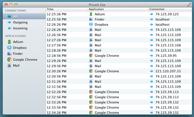Click the 12:25:26 PM time cell
Image resolution: width=194 pixels, height=117 pixels.
tap(56, 14)
